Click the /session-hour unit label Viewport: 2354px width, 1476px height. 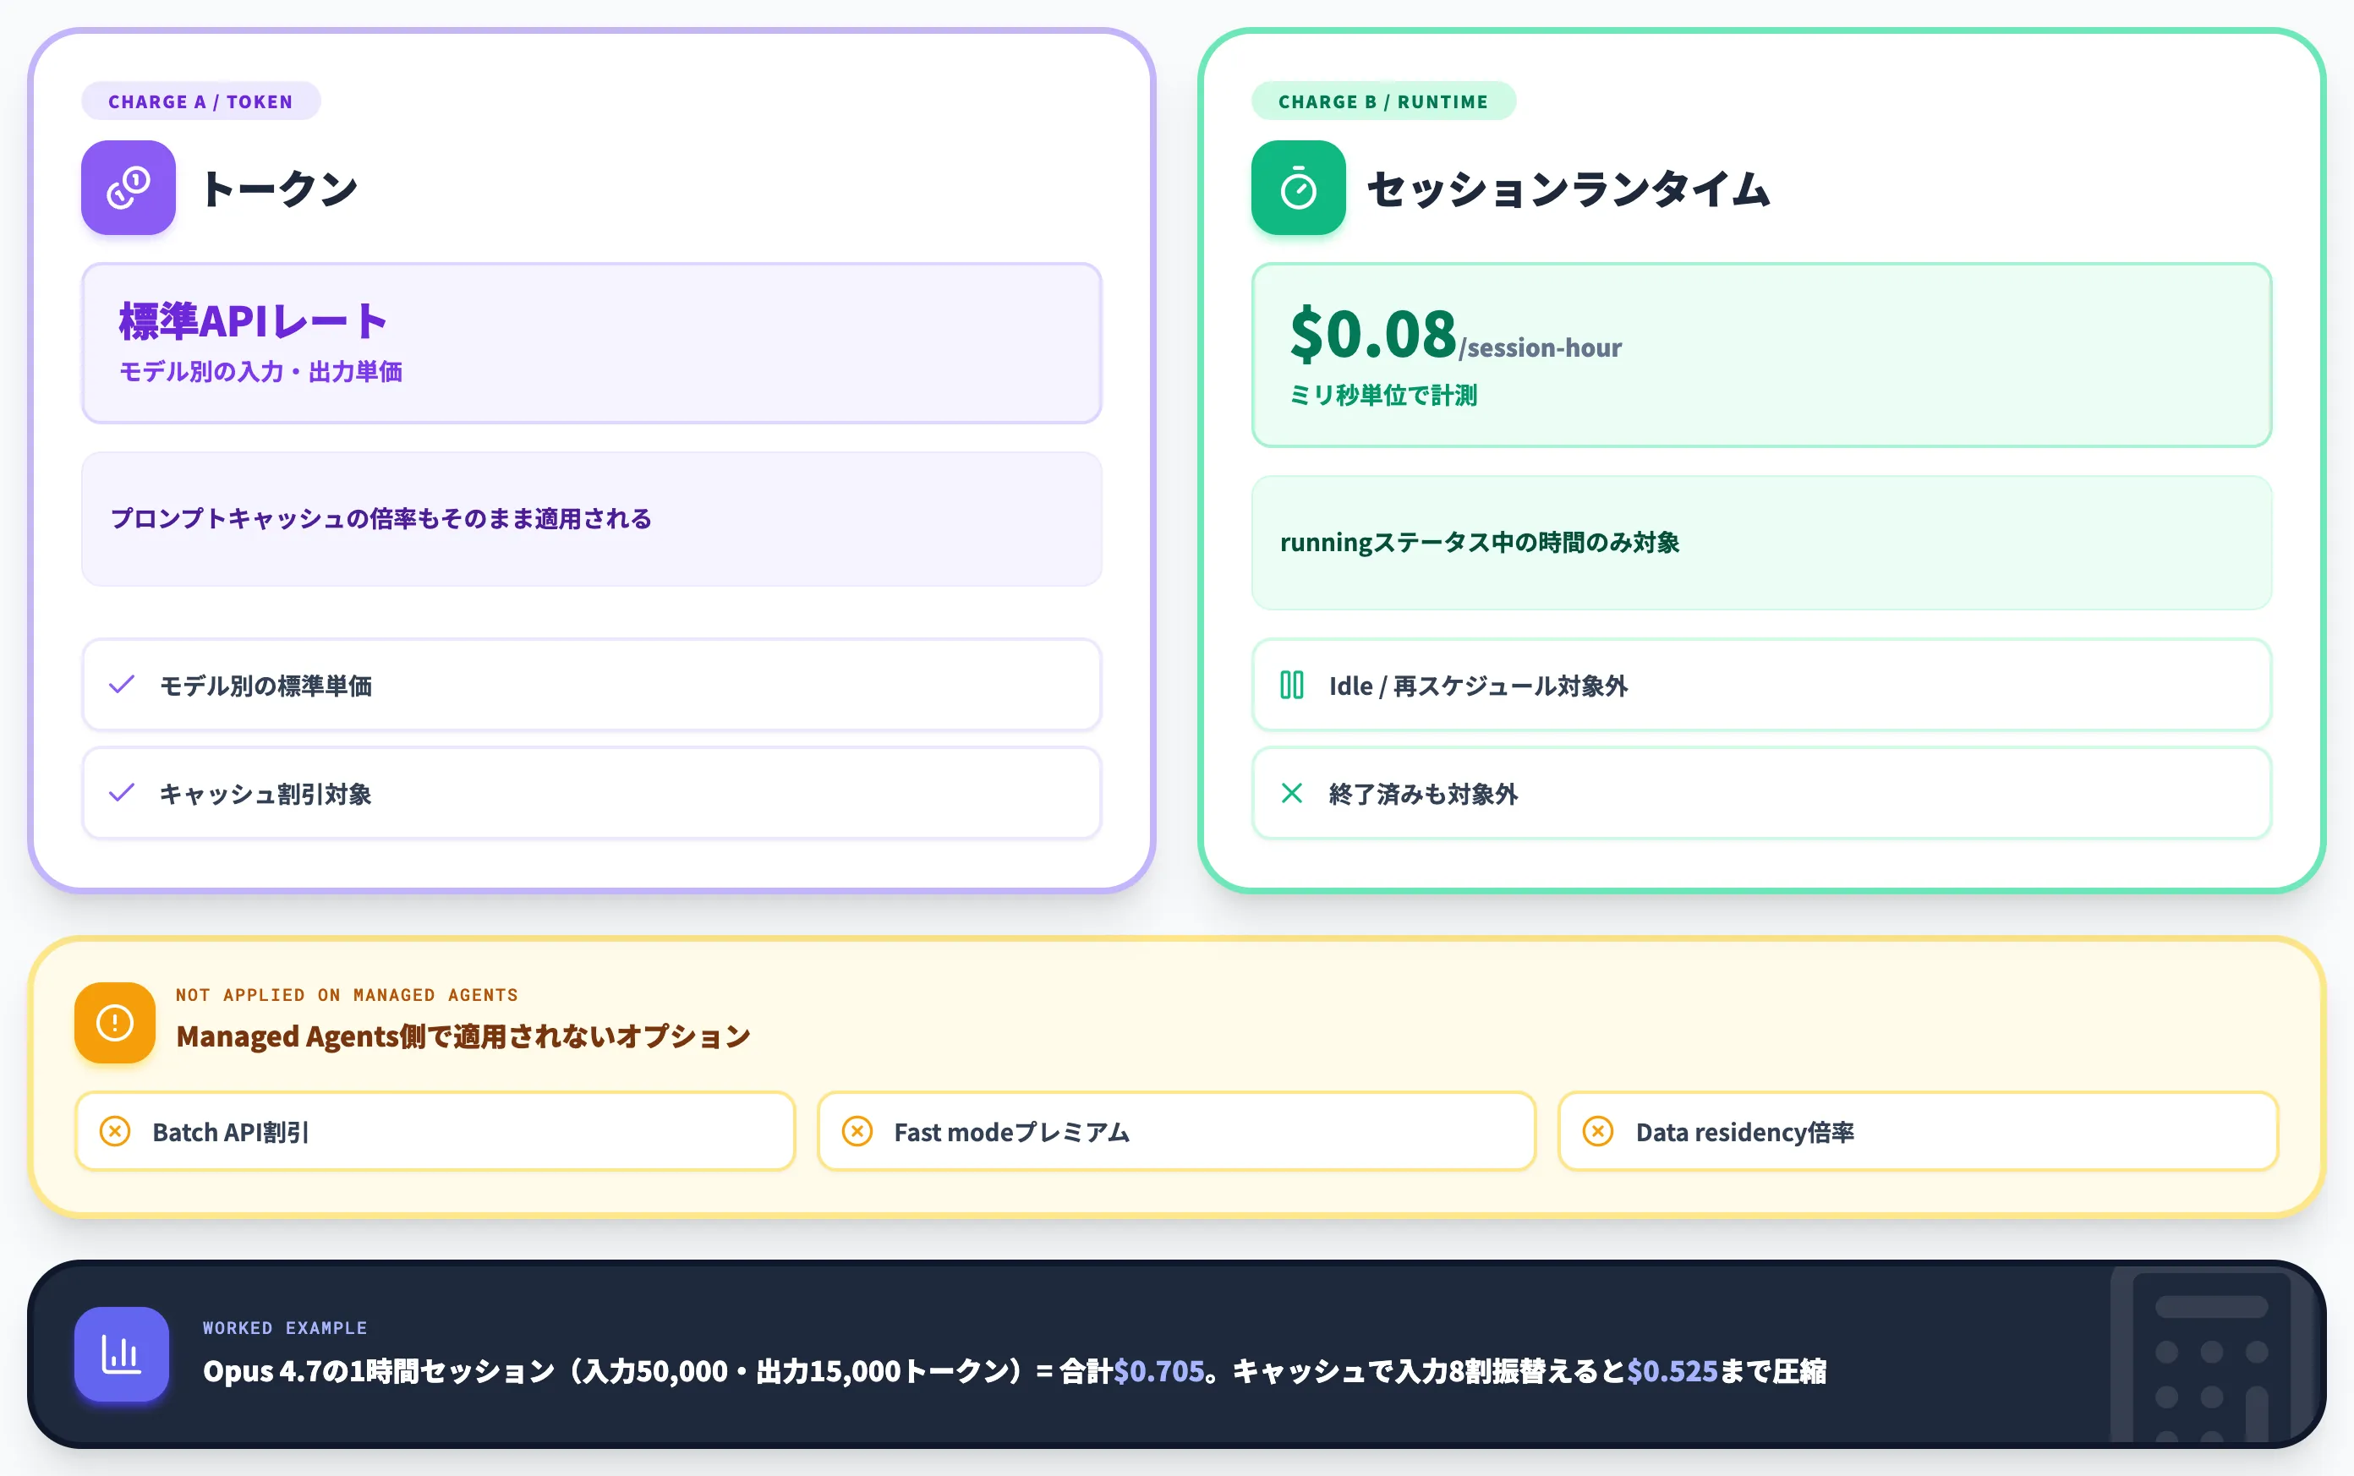pos(1540,347)
